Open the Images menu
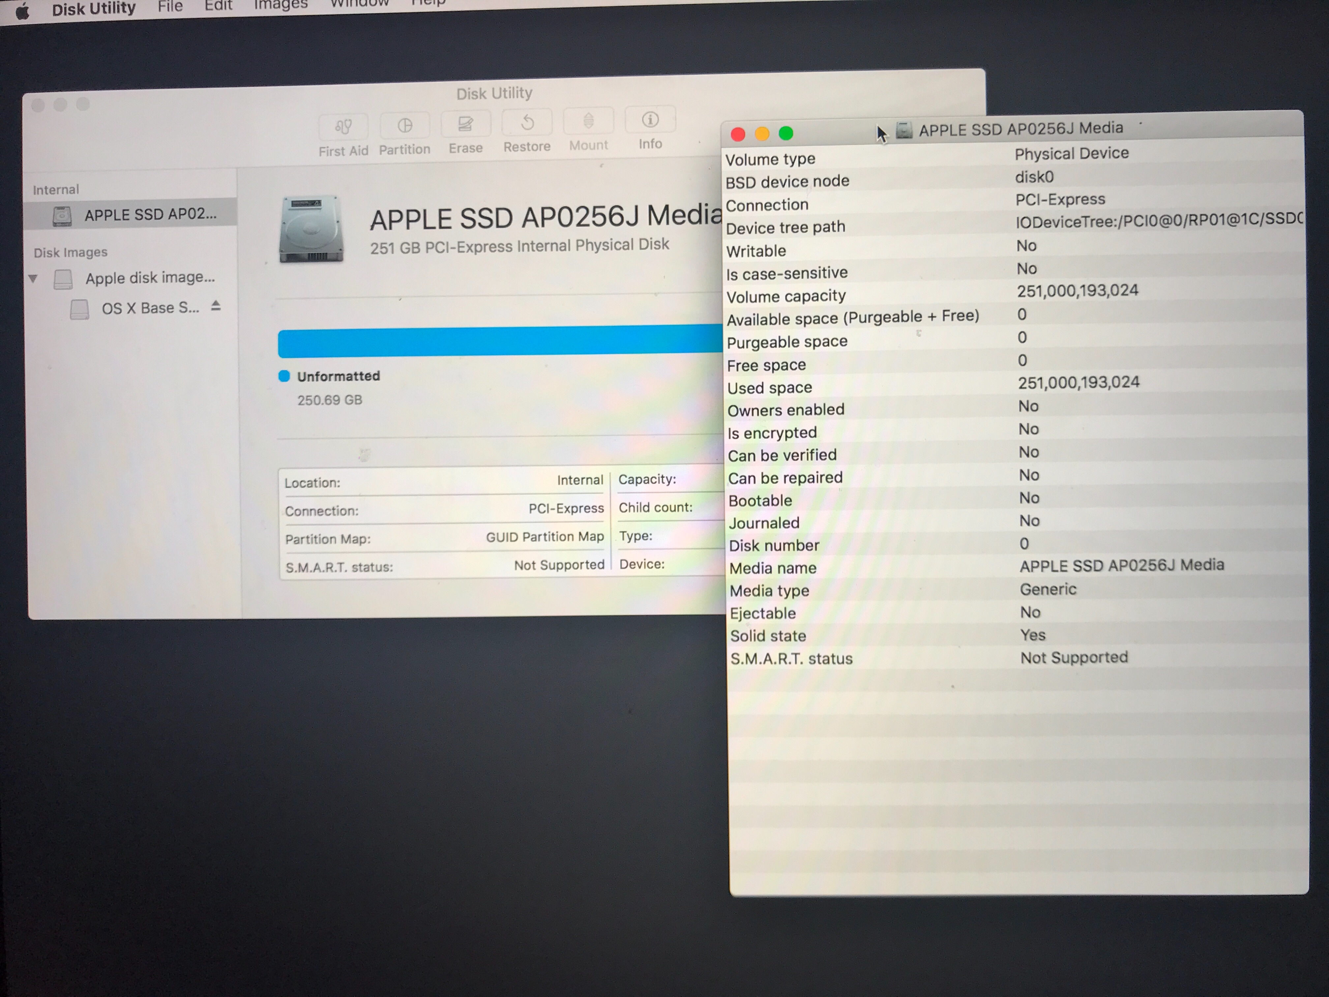Viewport: 1329px width, 997px height. [x=281, y=5]
